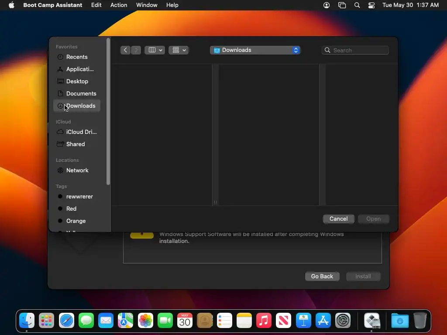This screenshot has width=447, height=335.
Task: Click the date and time in menu bar
Action: tap(410, 5)
